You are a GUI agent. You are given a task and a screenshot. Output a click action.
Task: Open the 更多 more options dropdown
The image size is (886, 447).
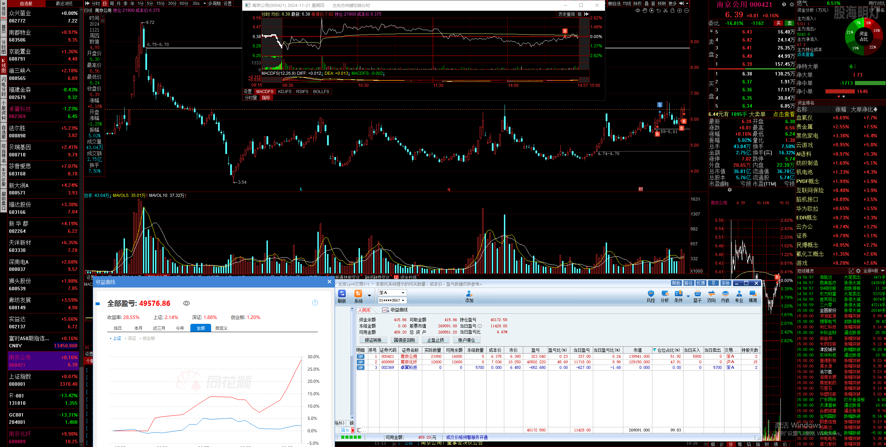click(672, 3)
